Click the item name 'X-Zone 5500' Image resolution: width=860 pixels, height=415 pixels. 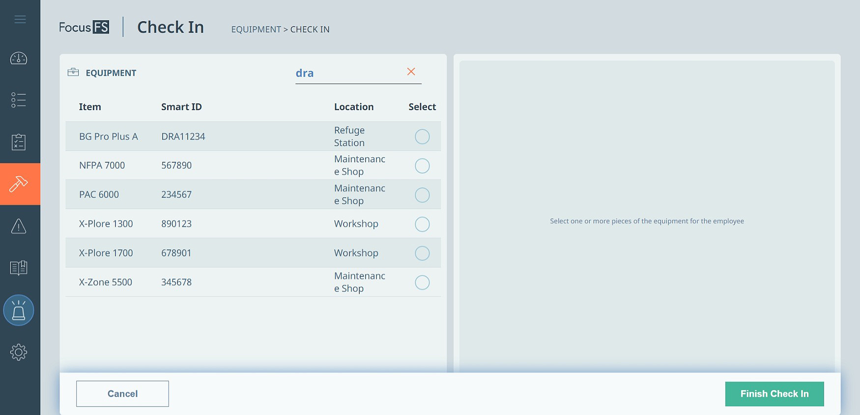pos(106,282)
